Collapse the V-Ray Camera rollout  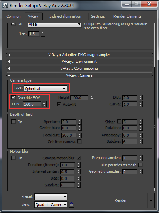tap(79, 75)
